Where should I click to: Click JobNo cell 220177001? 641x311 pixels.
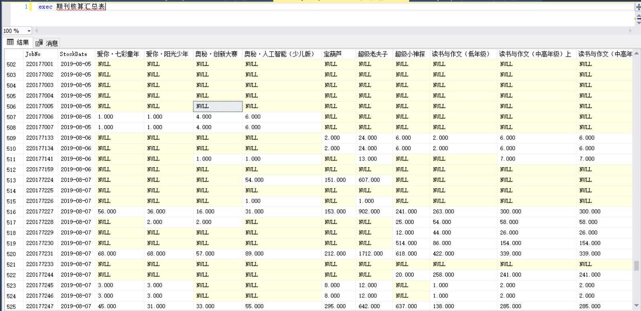coord(40,64)
